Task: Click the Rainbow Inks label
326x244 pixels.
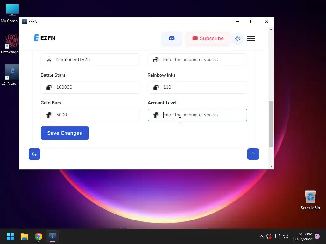Action: [161, 75]
